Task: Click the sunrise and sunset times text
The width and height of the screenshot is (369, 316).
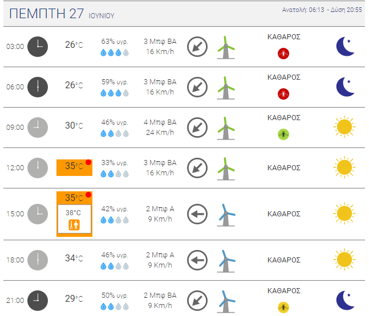Action: [322, 10]
